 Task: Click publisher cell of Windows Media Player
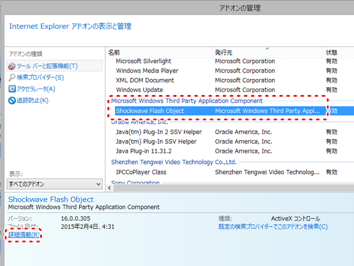[245, 71]
